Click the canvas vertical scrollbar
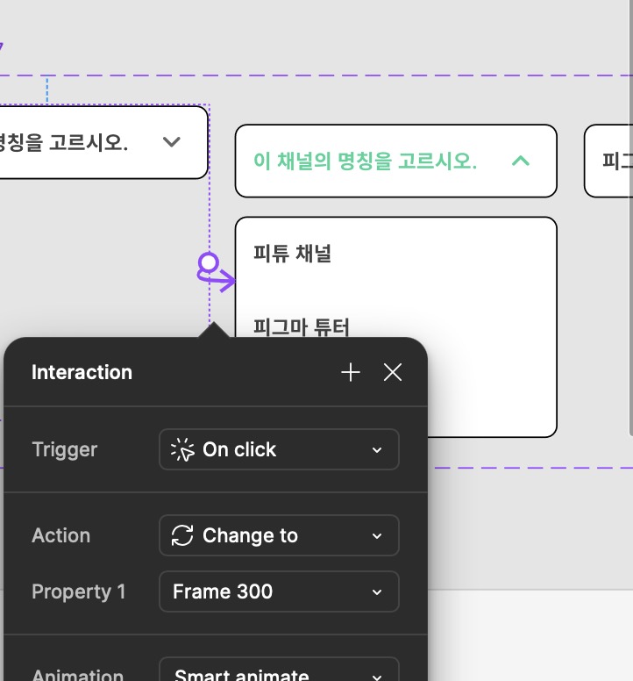The image size is (633, 681). tap(631, 217)
